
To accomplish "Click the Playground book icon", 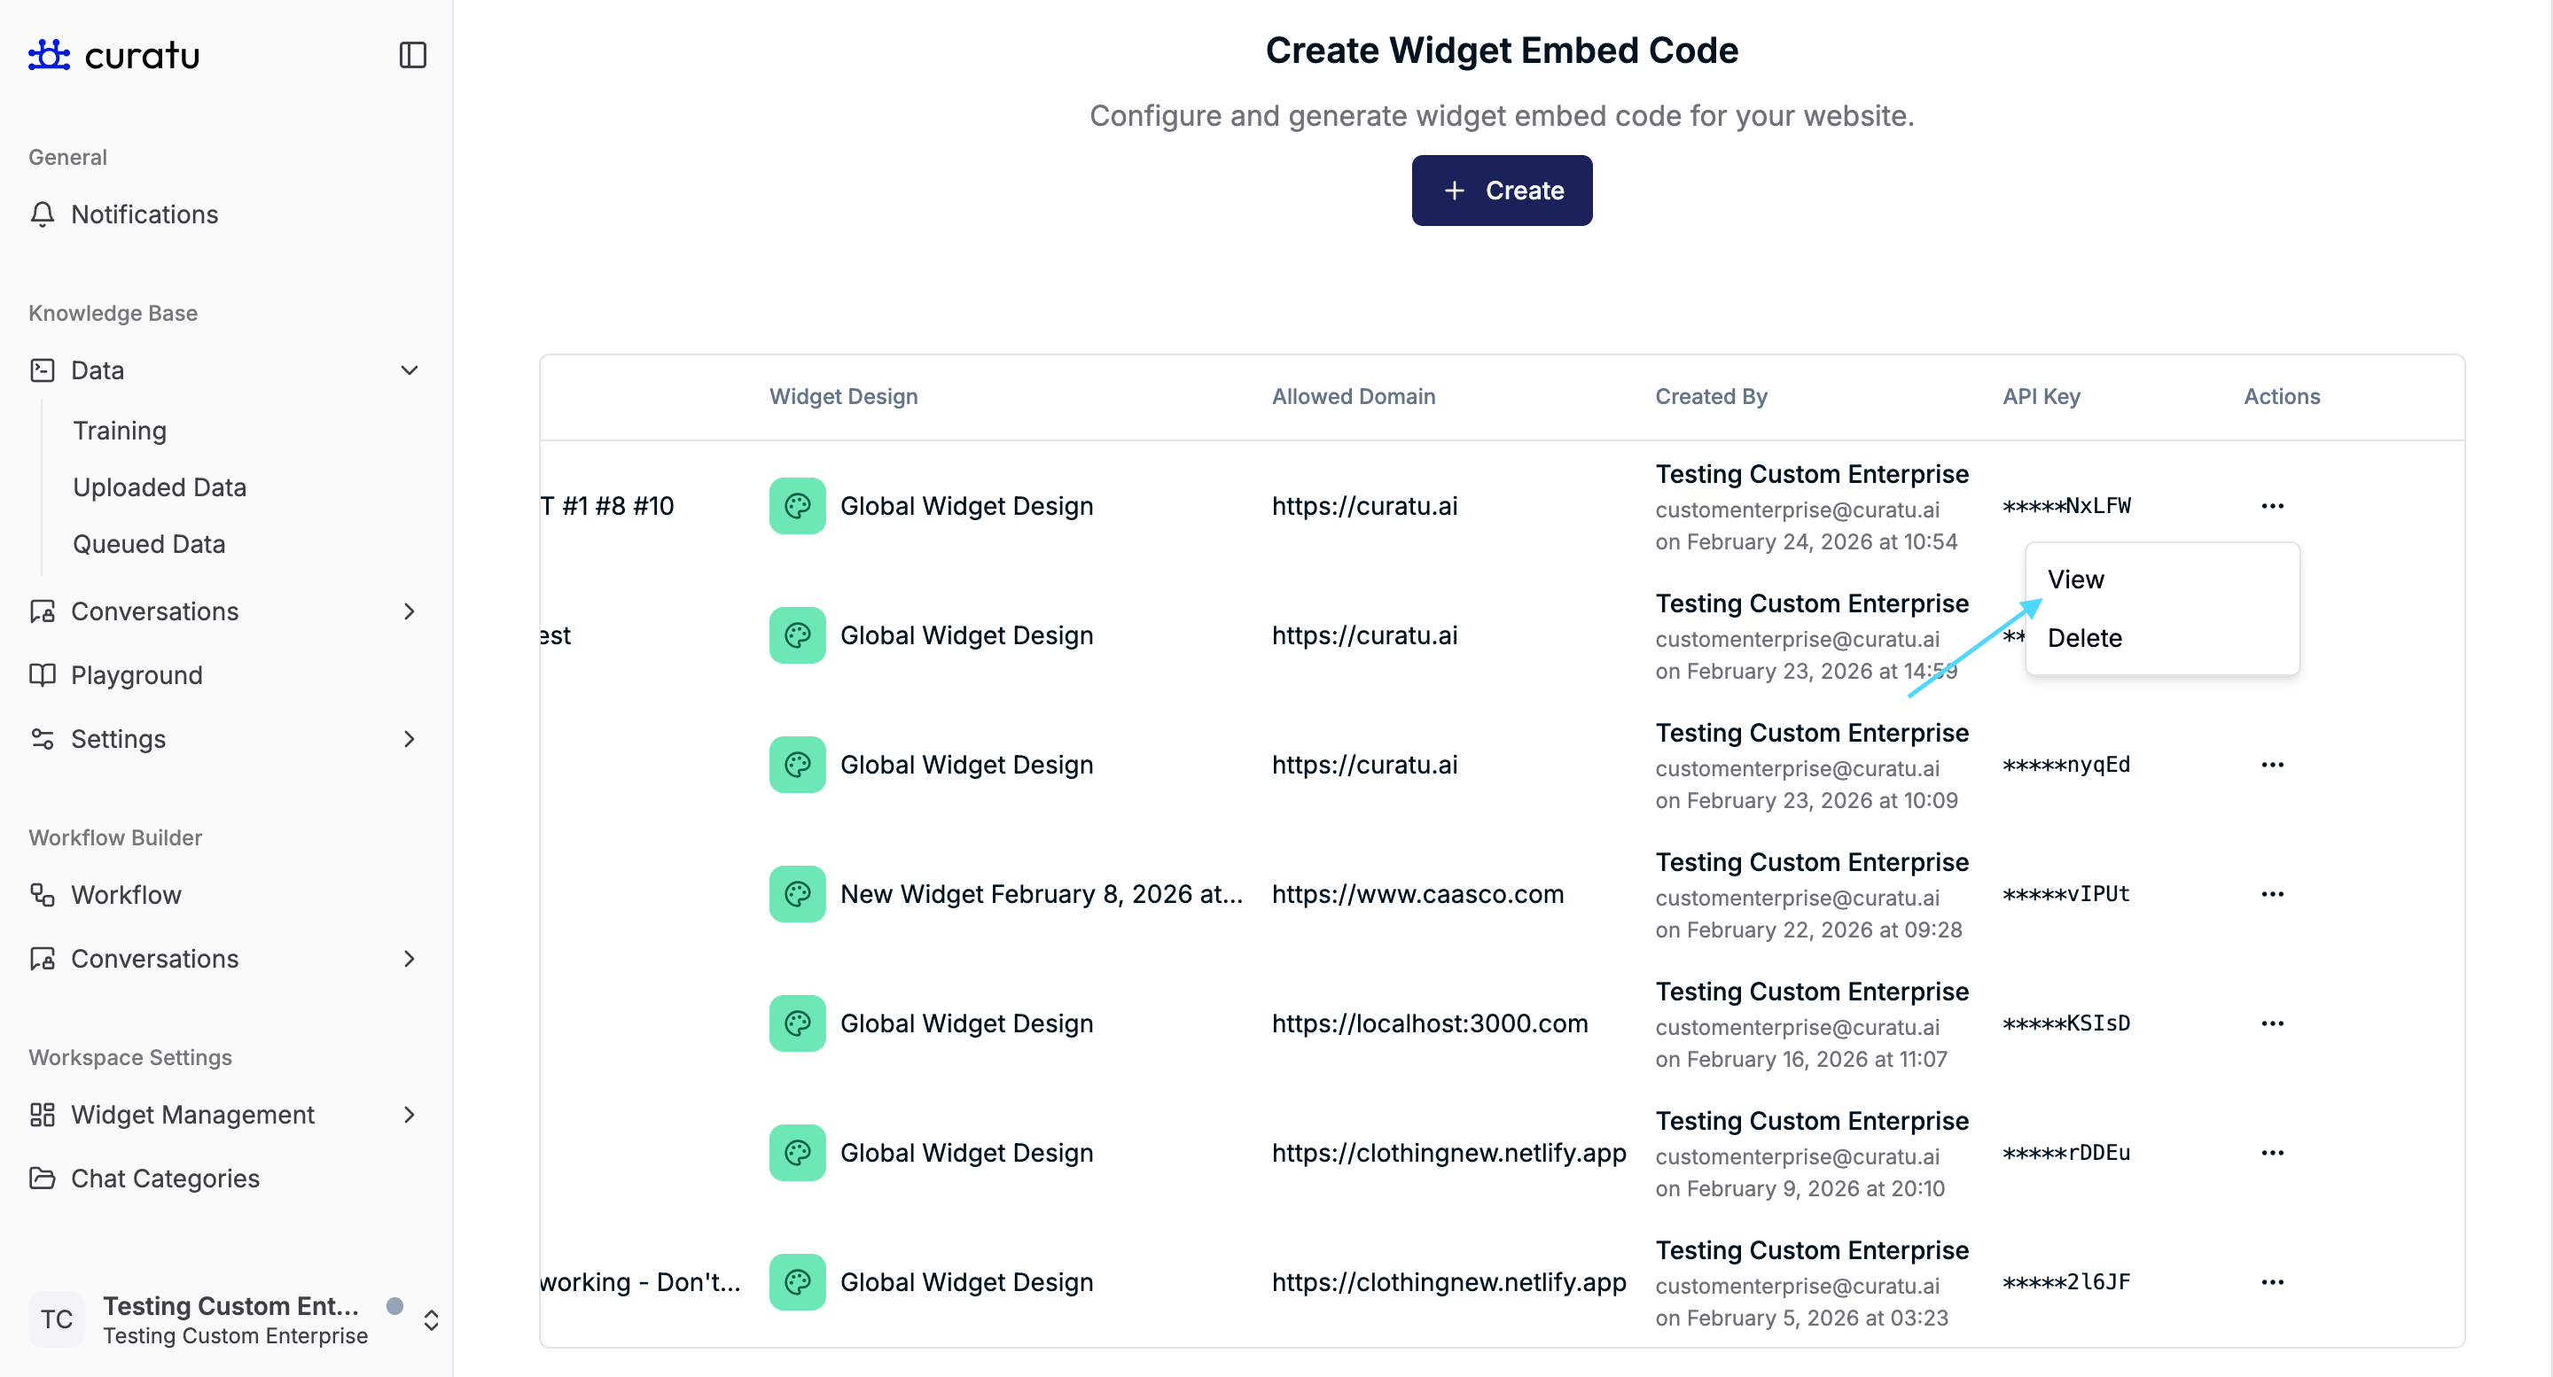I will 42,674.
